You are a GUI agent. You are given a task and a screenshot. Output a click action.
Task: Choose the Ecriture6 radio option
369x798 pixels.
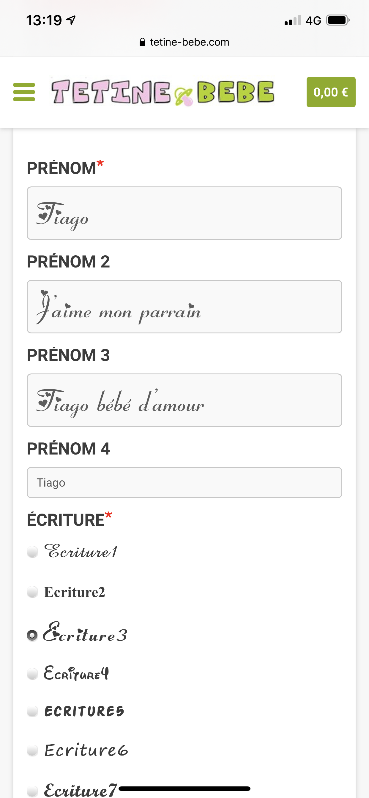[32, 750]
